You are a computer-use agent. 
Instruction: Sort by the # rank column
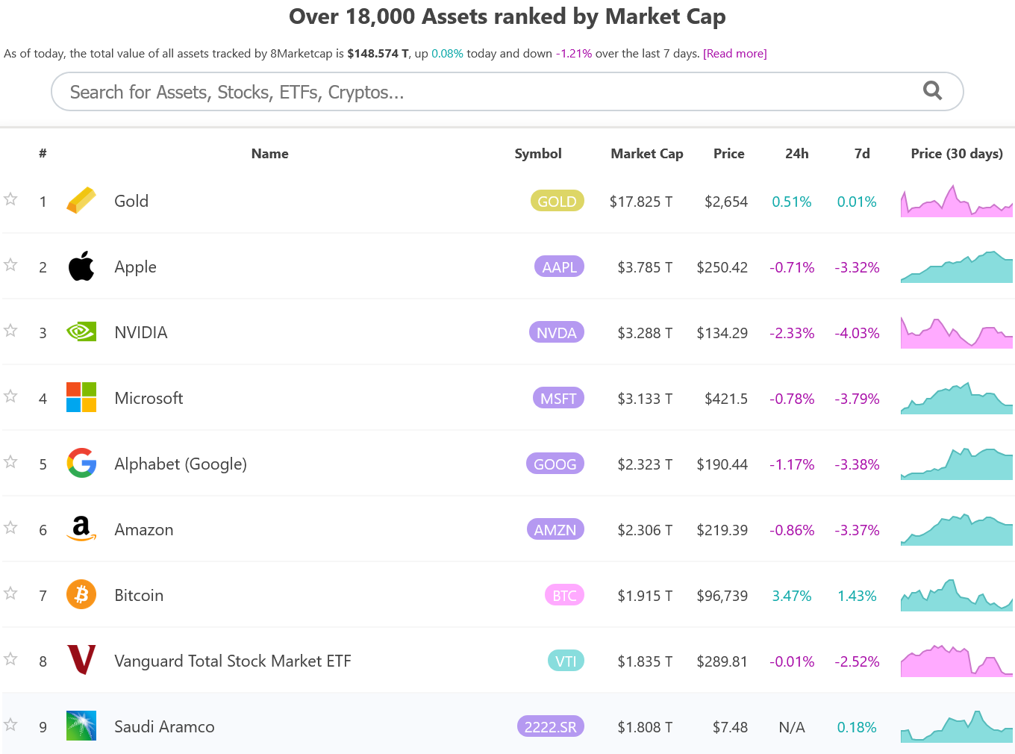43,153
